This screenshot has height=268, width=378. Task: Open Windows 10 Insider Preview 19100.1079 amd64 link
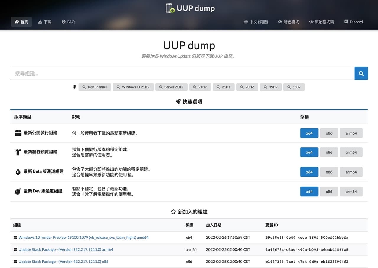coord(84,238)
